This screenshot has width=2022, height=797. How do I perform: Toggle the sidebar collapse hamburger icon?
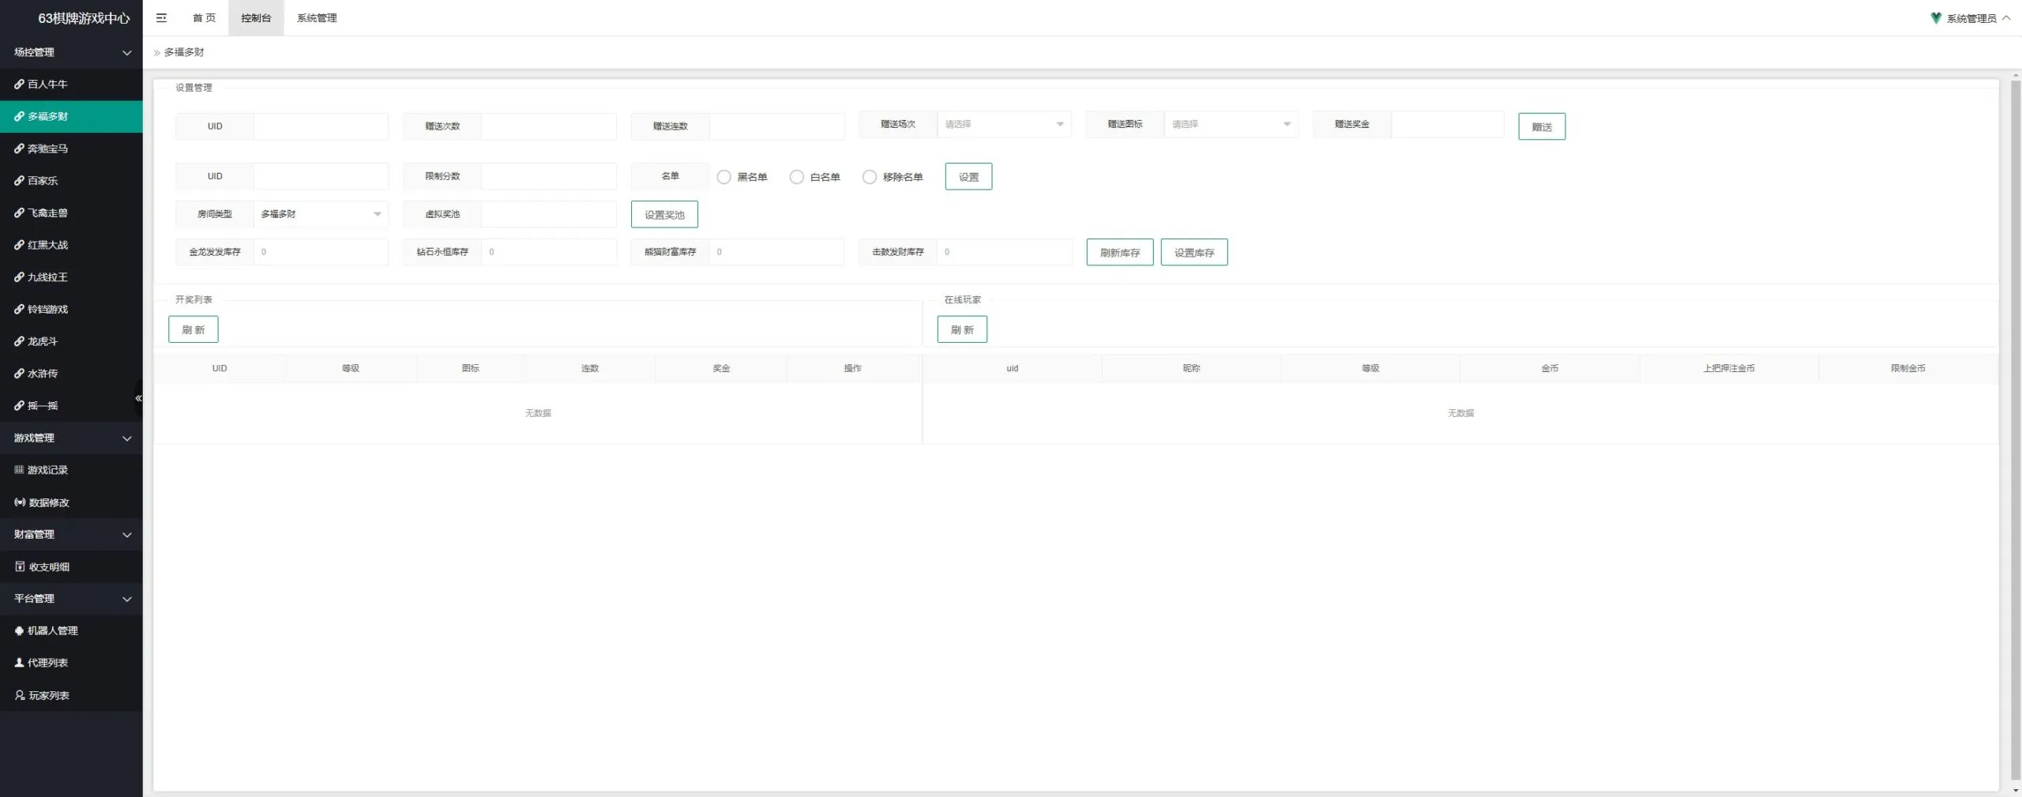[161, 17]
